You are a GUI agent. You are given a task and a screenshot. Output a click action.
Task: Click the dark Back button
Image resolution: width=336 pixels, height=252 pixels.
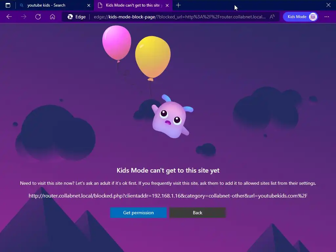pos(197,213)
